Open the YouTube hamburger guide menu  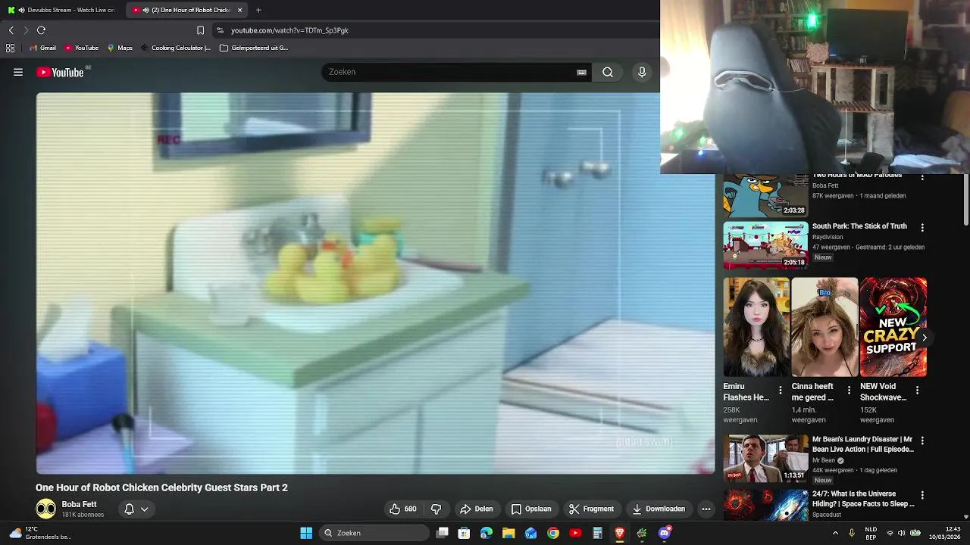tap(18, 72)
